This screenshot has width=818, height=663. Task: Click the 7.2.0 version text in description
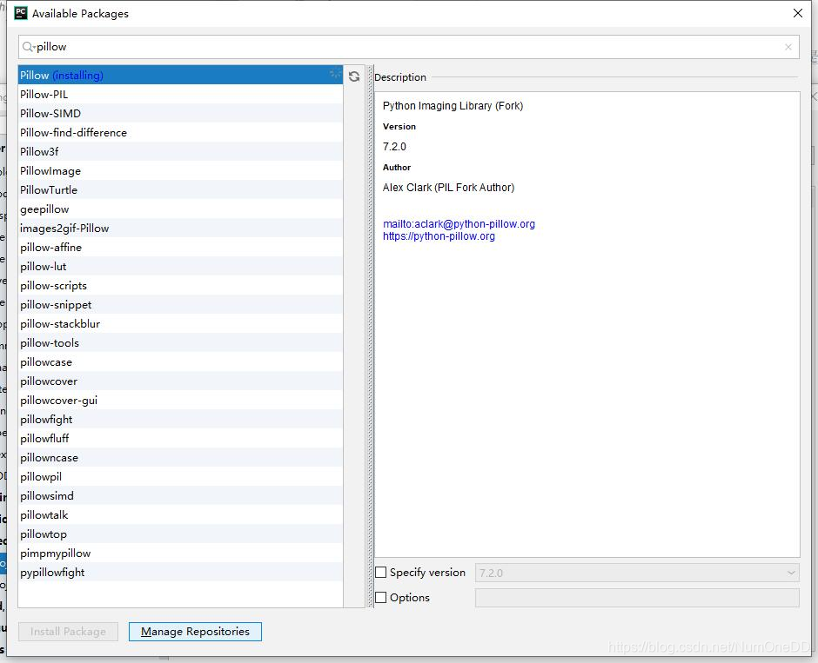click(x=394, y=147)
